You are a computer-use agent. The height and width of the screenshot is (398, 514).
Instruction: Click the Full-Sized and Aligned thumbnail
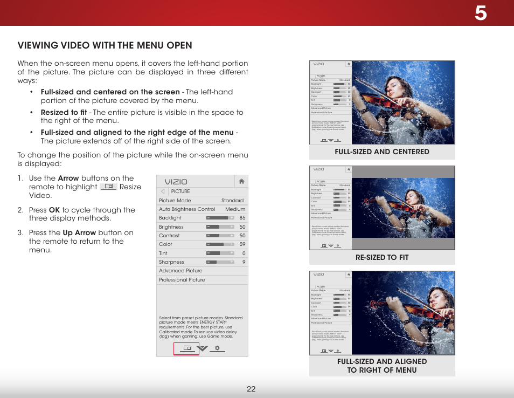[382, 313]
